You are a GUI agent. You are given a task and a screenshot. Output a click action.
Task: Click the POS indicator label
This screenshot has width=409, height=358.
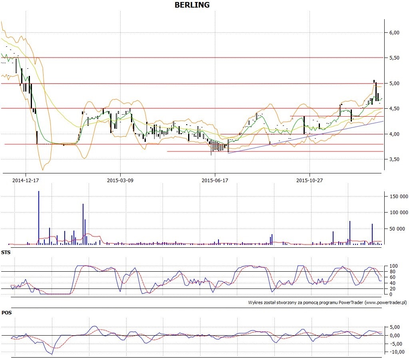[6, 312]
